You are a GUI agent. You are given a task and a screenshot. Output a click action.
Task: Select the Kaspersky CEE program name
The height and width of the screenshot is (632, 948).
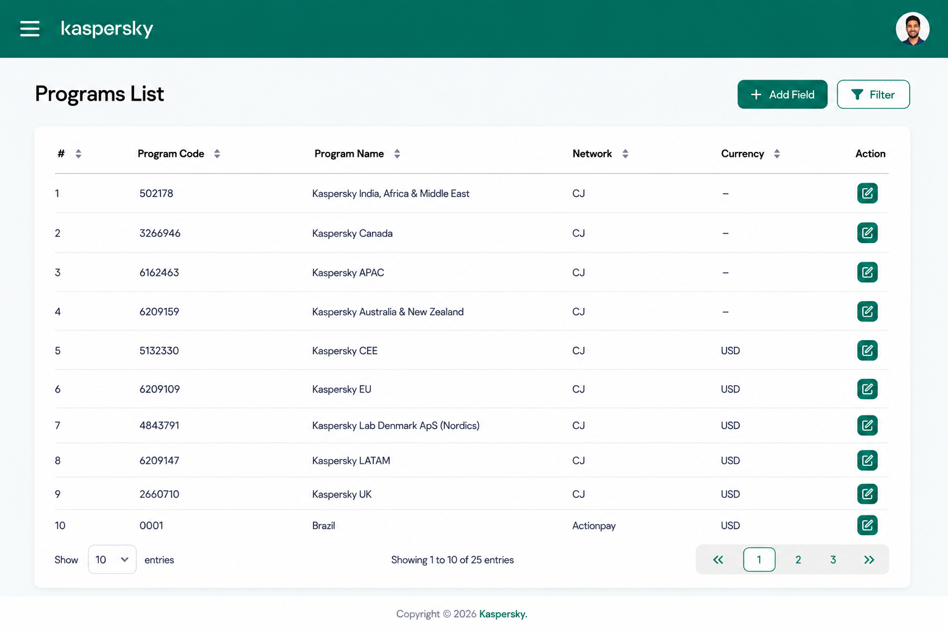(345, 351)
